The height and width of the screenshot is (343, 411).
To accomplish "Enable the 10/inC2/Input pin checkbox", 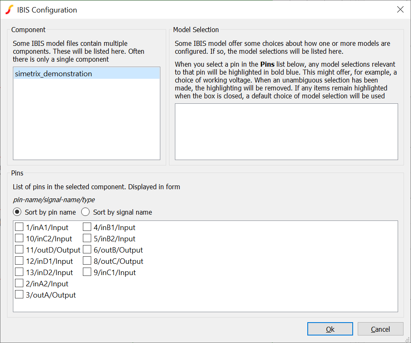I will [x=19, y=238].
